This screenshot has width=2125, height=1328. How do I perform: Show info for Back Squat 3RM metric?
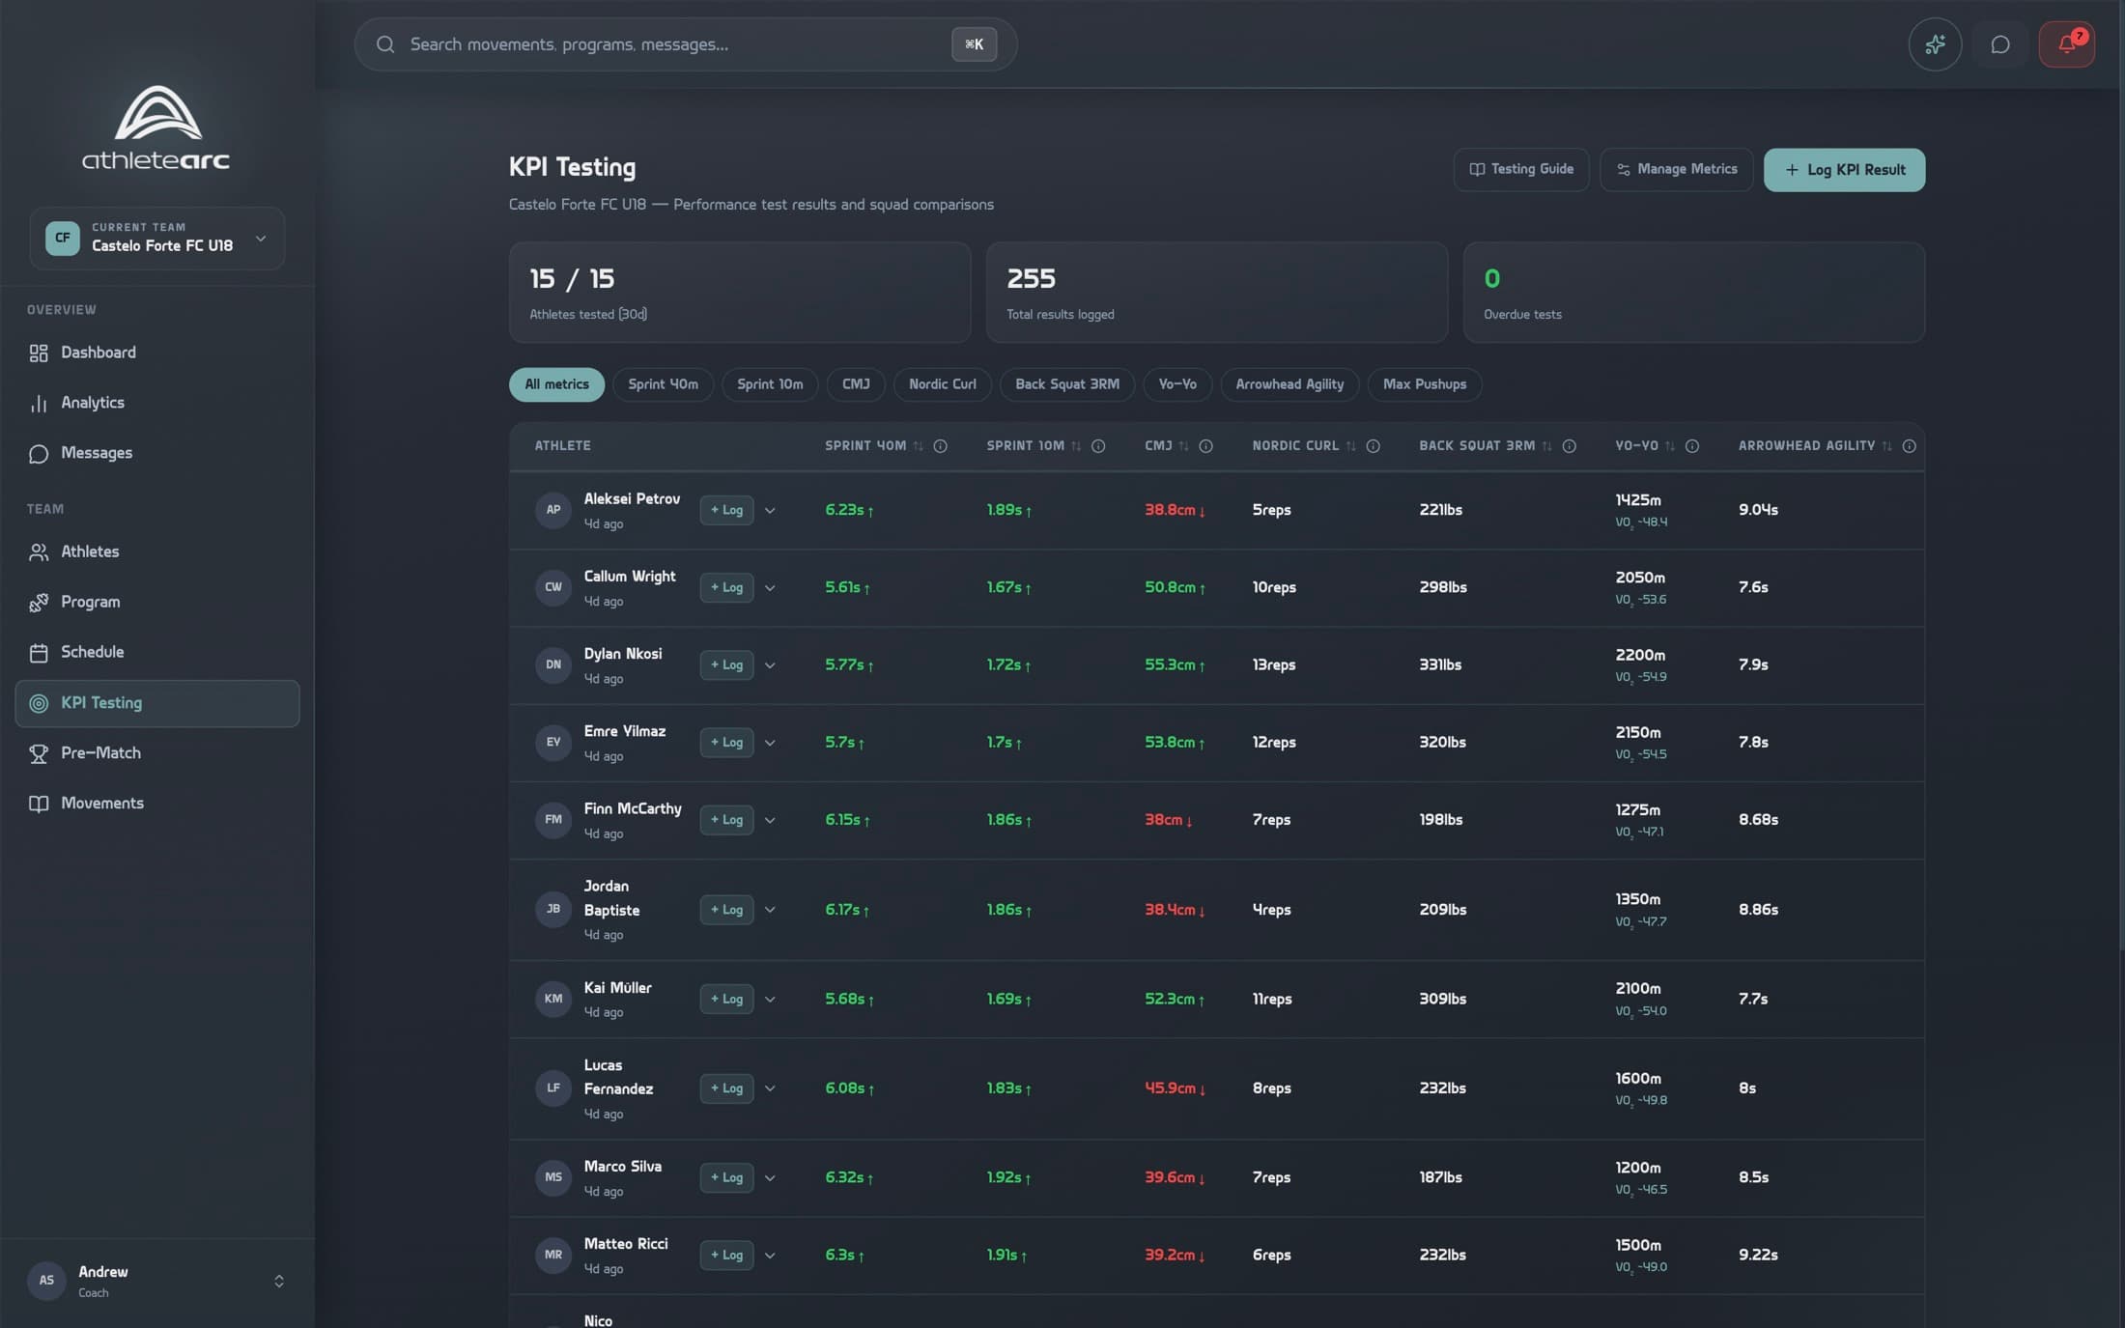[x=1570, y=446]
